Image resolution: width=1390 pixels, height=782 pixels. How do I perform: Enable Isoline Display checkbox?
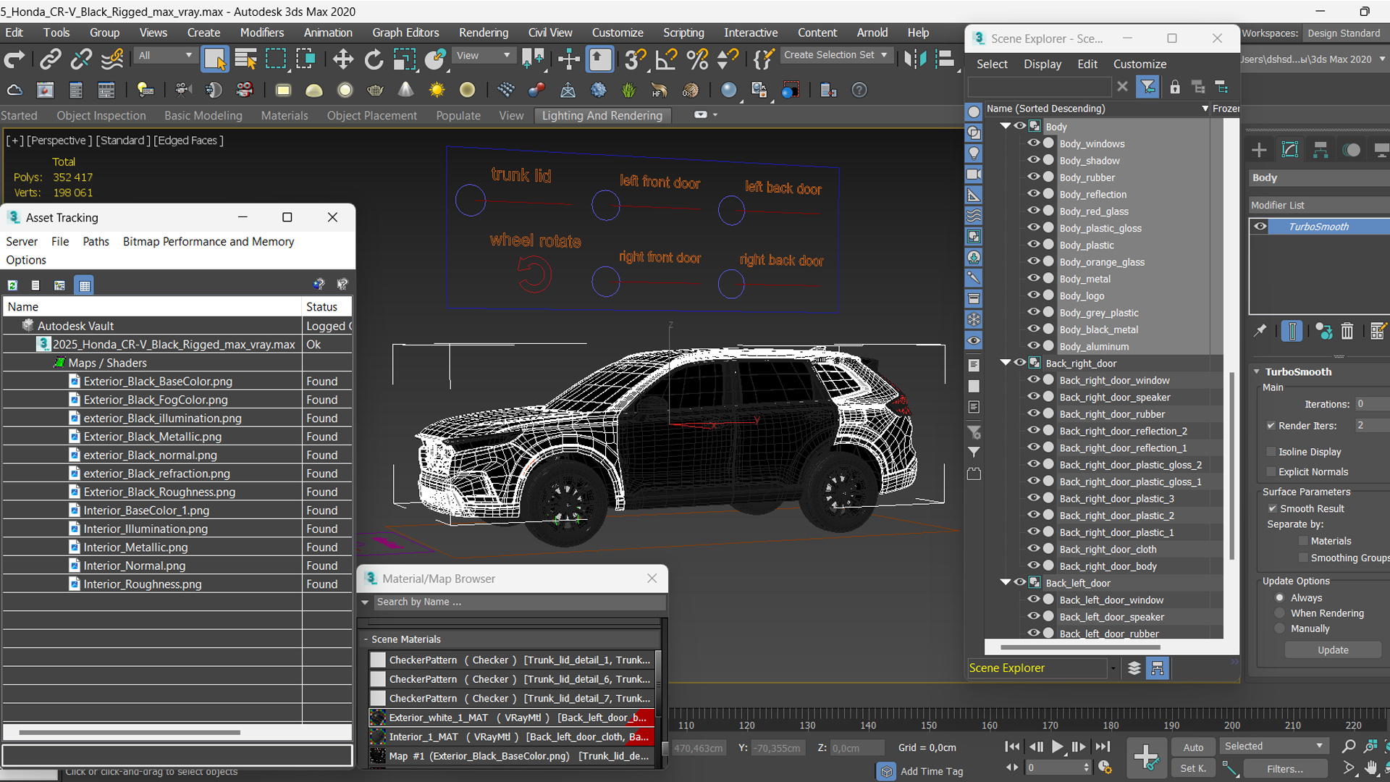click(1271, 452)
